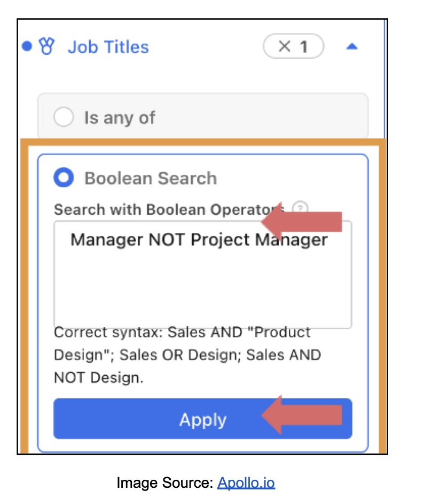Select the Boolean Search radio button

(x=64, y=178)
